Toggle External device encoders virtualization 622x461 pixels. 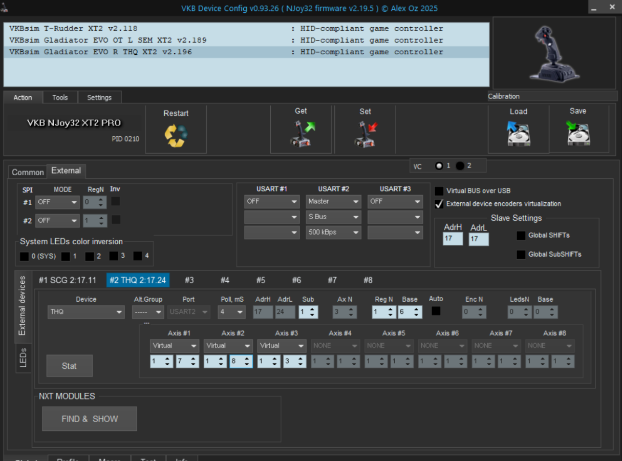coord(439,204)
